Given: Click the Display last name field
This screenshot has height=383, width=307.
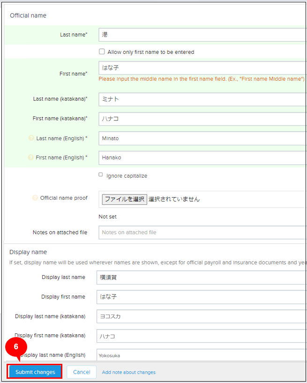Looking at the screenshot, I should (201, 278).
